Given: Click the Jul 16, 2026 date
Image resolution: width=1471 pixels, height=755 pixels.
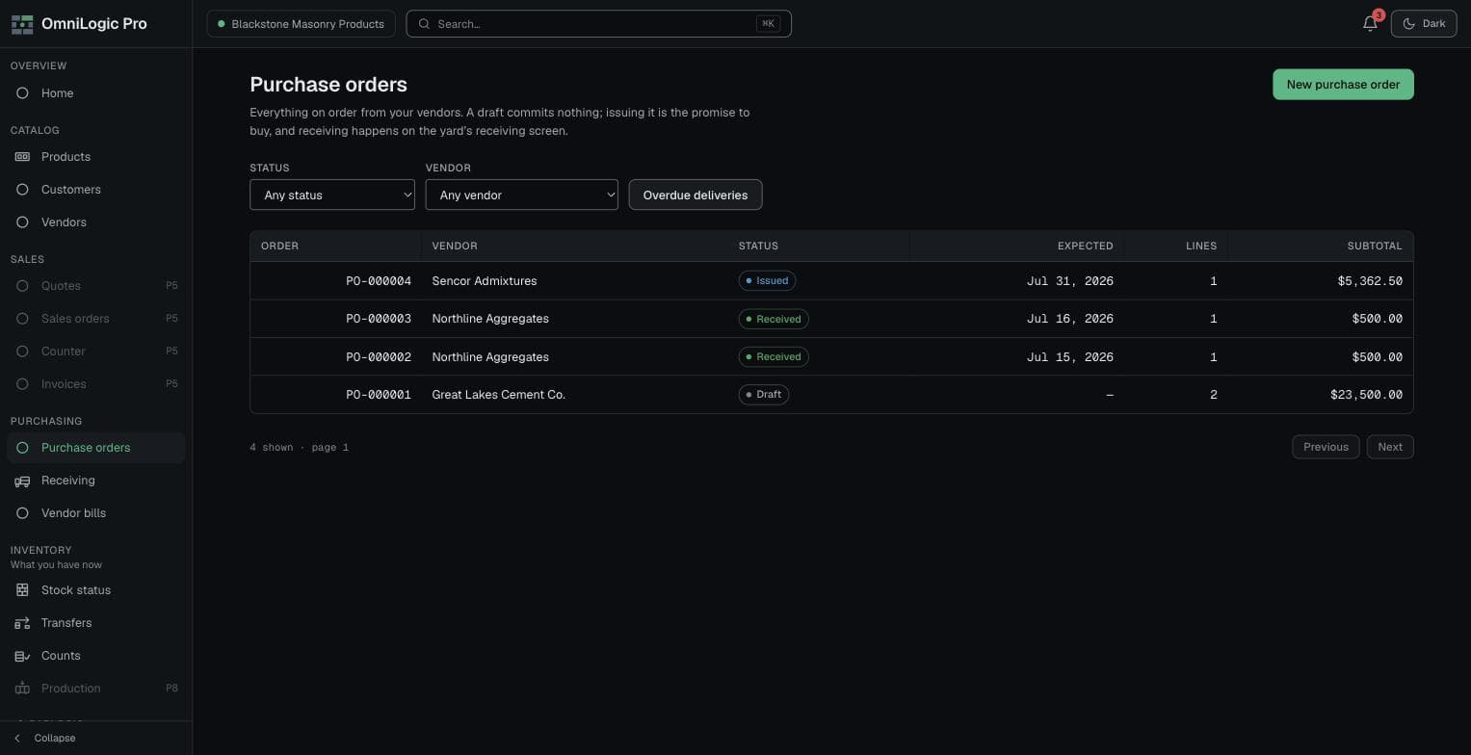Looking at the screenshot, I should 1070,319.
